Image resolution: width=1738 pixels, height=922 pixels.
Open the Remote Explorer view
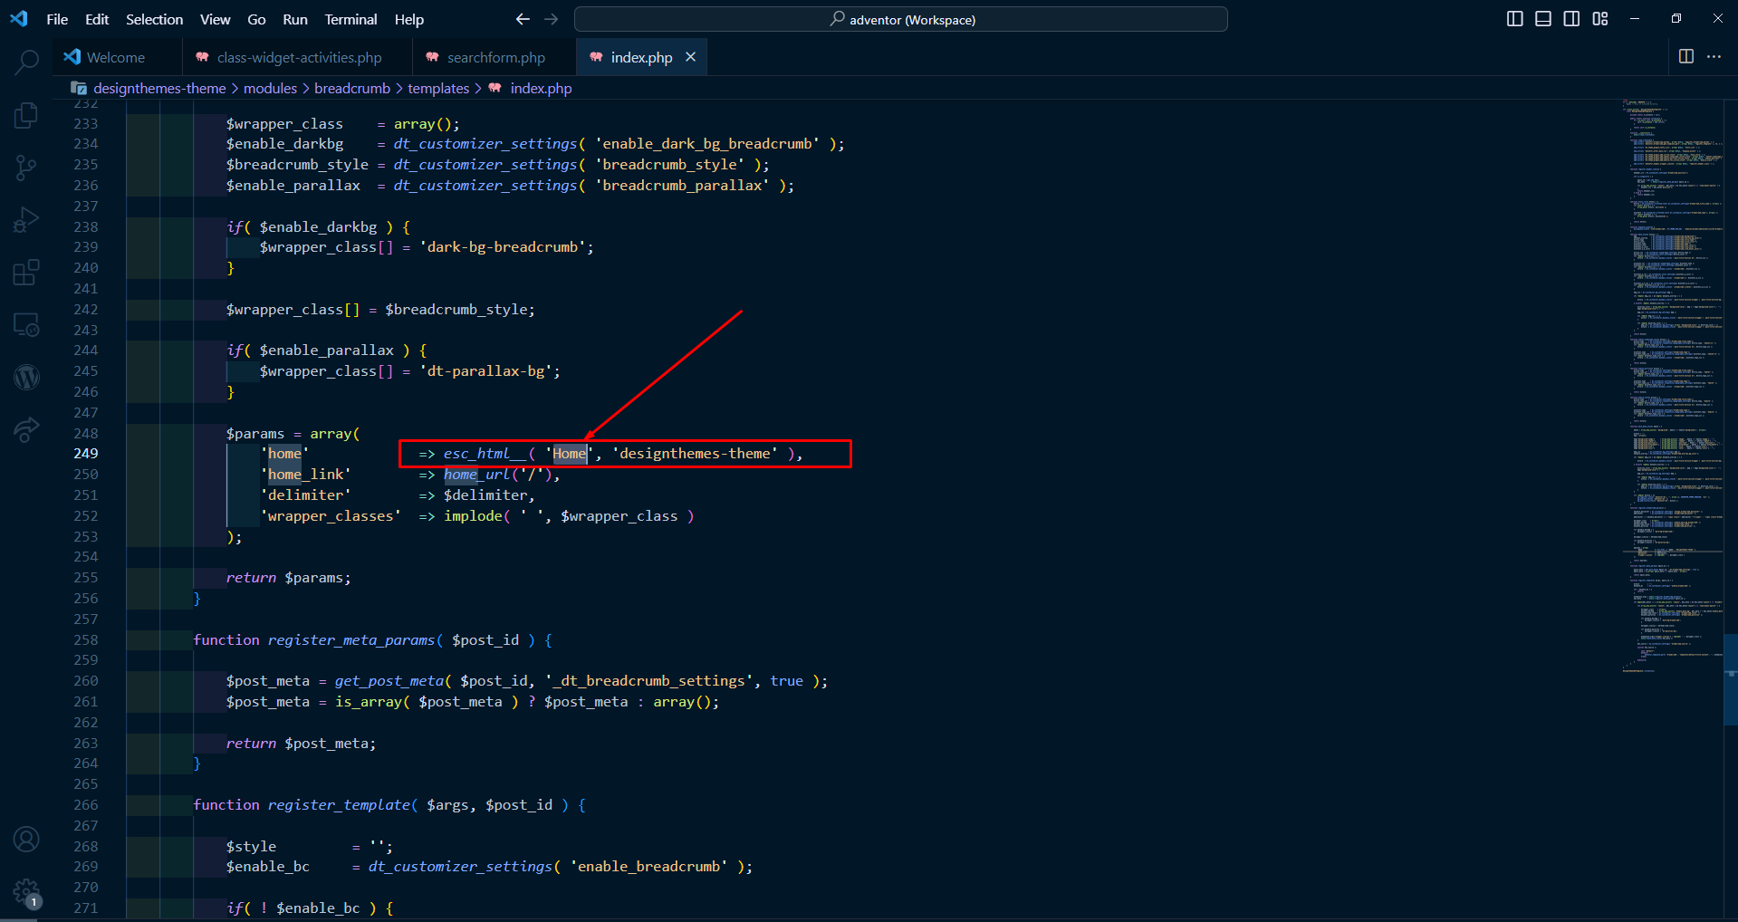click(x=26, y=324)
